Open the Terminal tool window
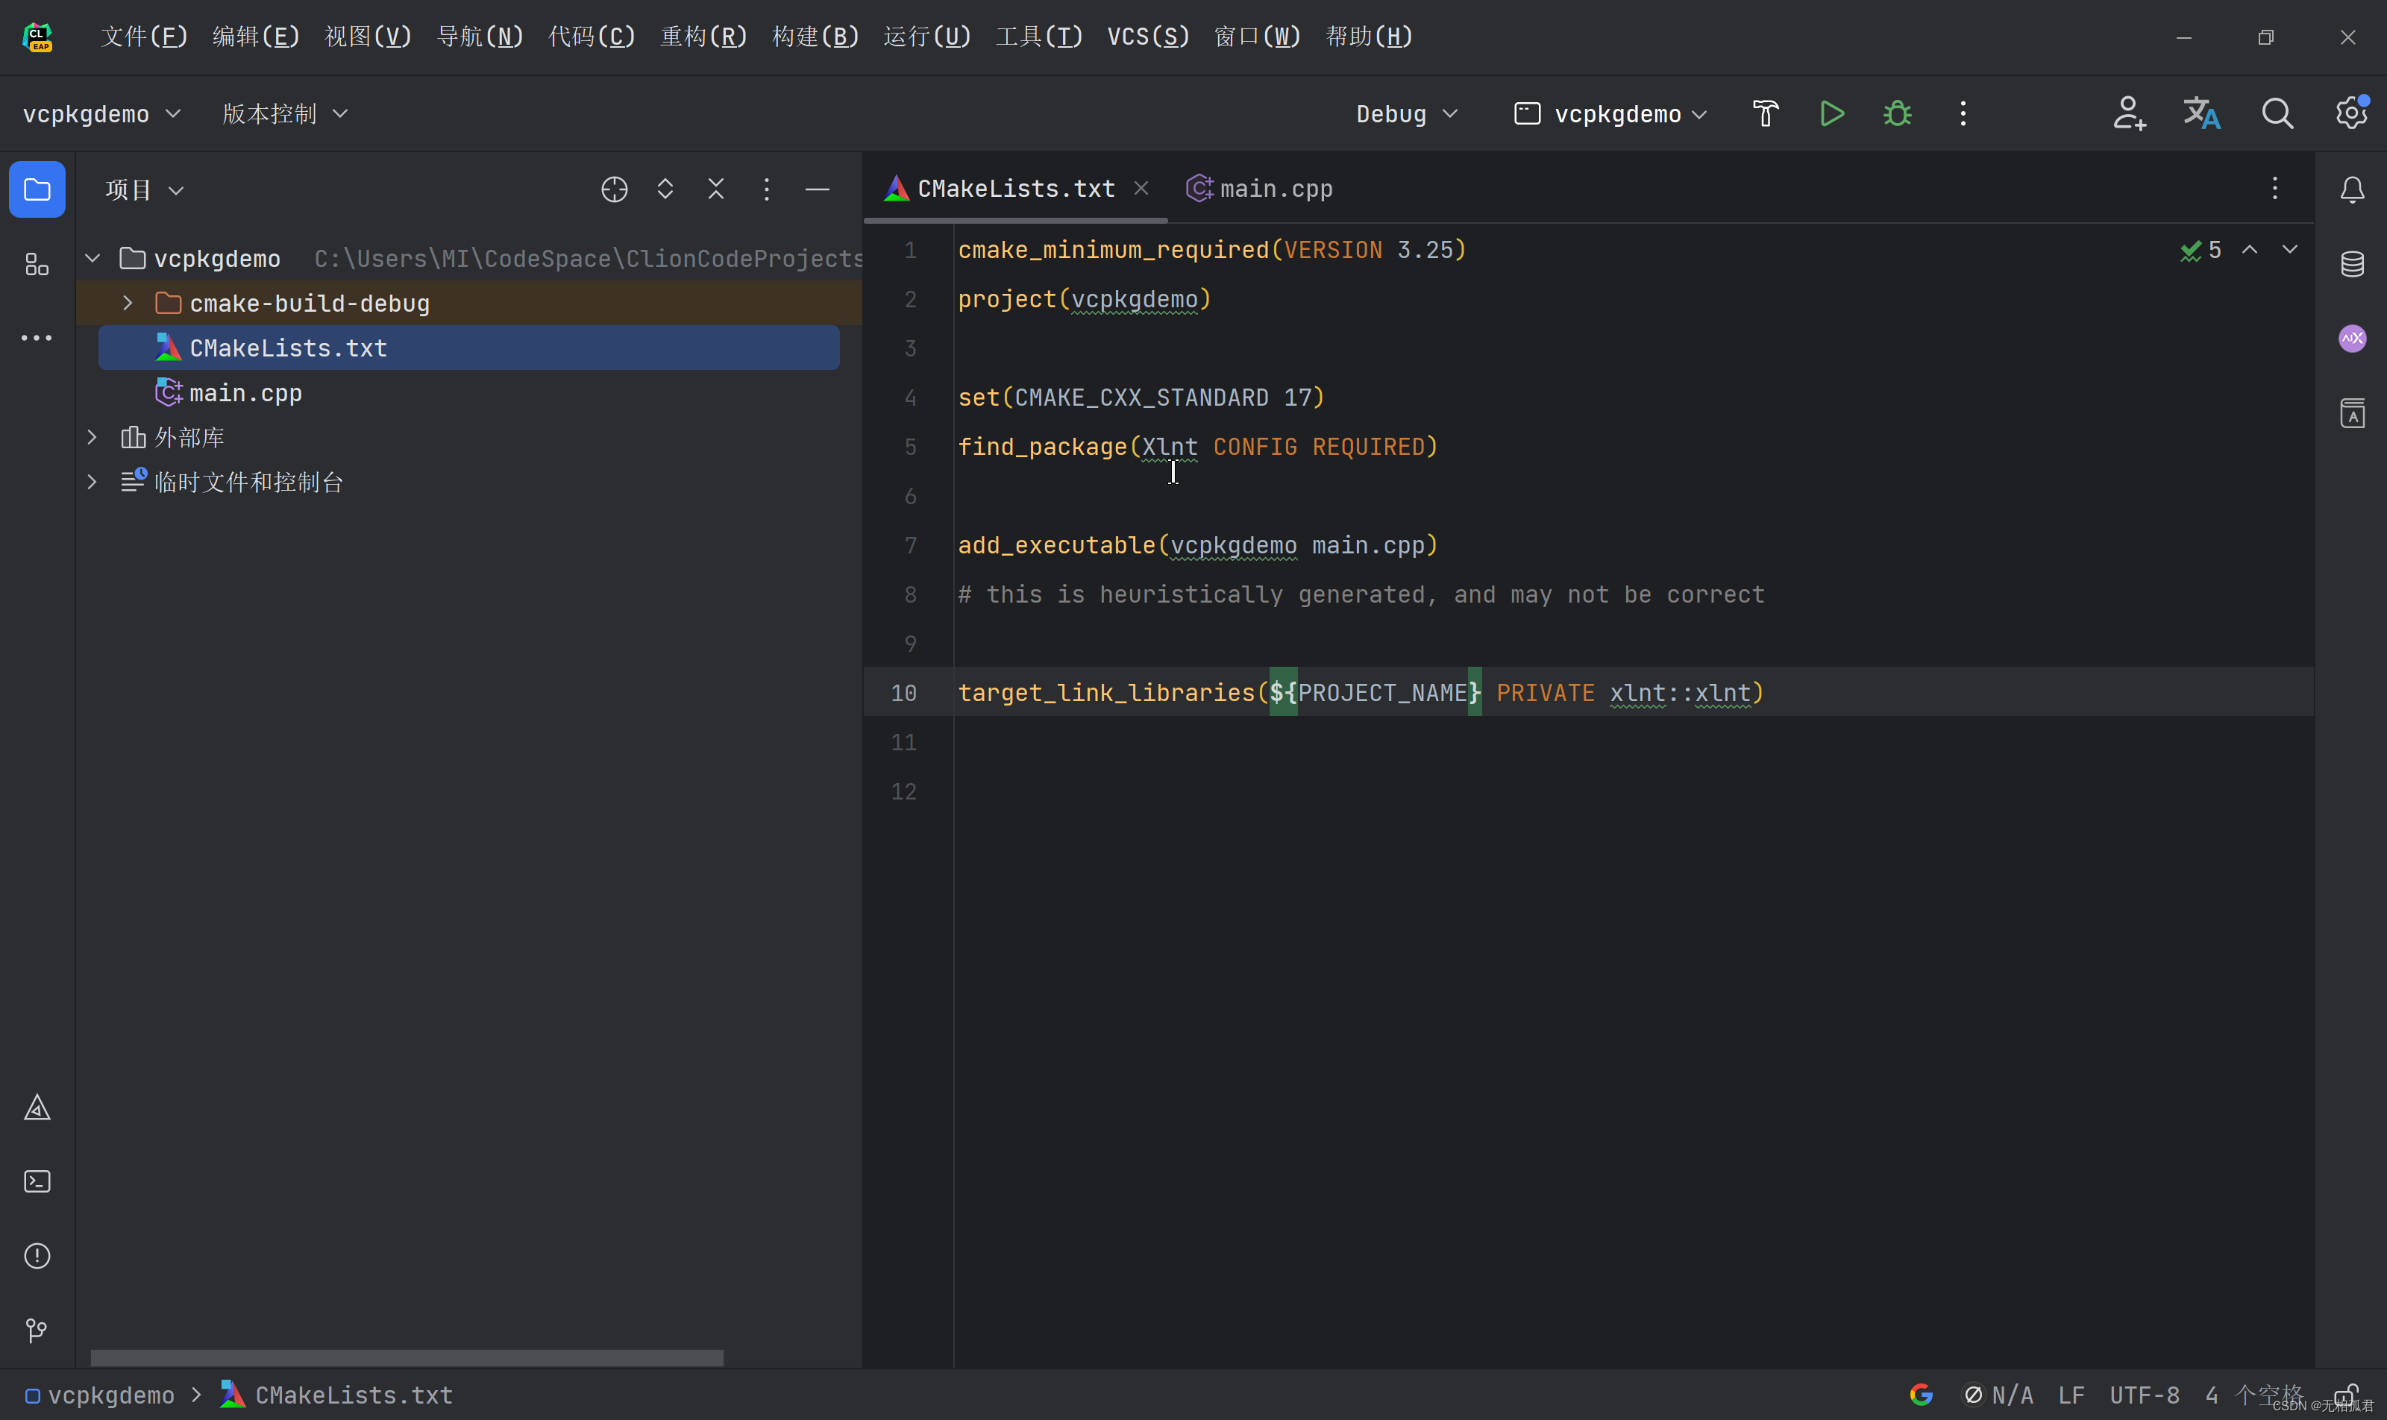The height and width of the screenshot is (1420, 2387). [x=37, y=1182]
